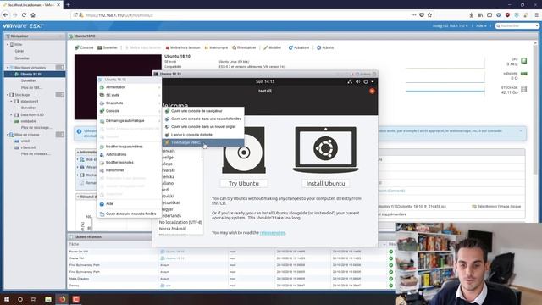Open the Windows Start menu
Image resolution: width=542 pixels, height=305 pixels.
[7, 299]
